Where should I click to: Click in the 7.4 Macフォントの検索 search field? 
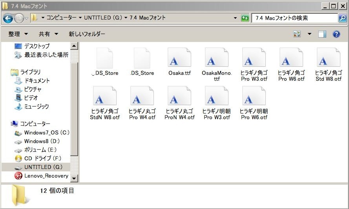pyautogui.click(x=294, y=18)
